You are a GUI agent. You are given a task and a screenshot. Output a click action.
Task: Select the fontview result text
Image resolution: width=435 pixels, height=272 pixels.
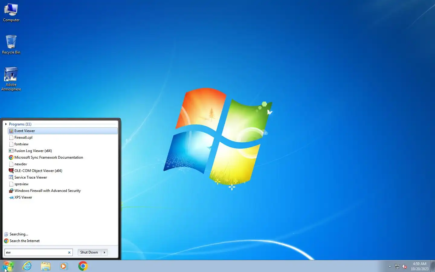coord(21,144)
